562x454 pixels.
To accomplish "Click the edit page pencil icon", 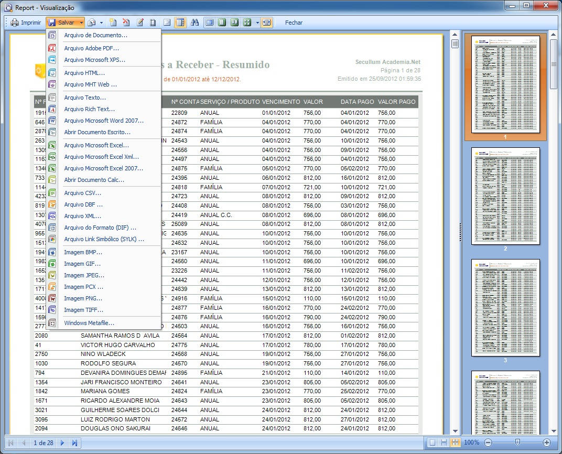I will click(x=140, y=23).
